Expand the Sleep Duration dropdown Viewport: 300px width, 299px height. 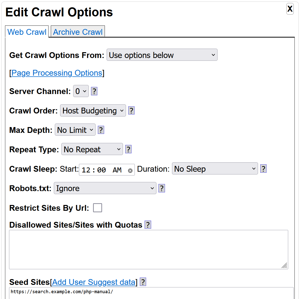pyautogui.click(x=215, y=169)
